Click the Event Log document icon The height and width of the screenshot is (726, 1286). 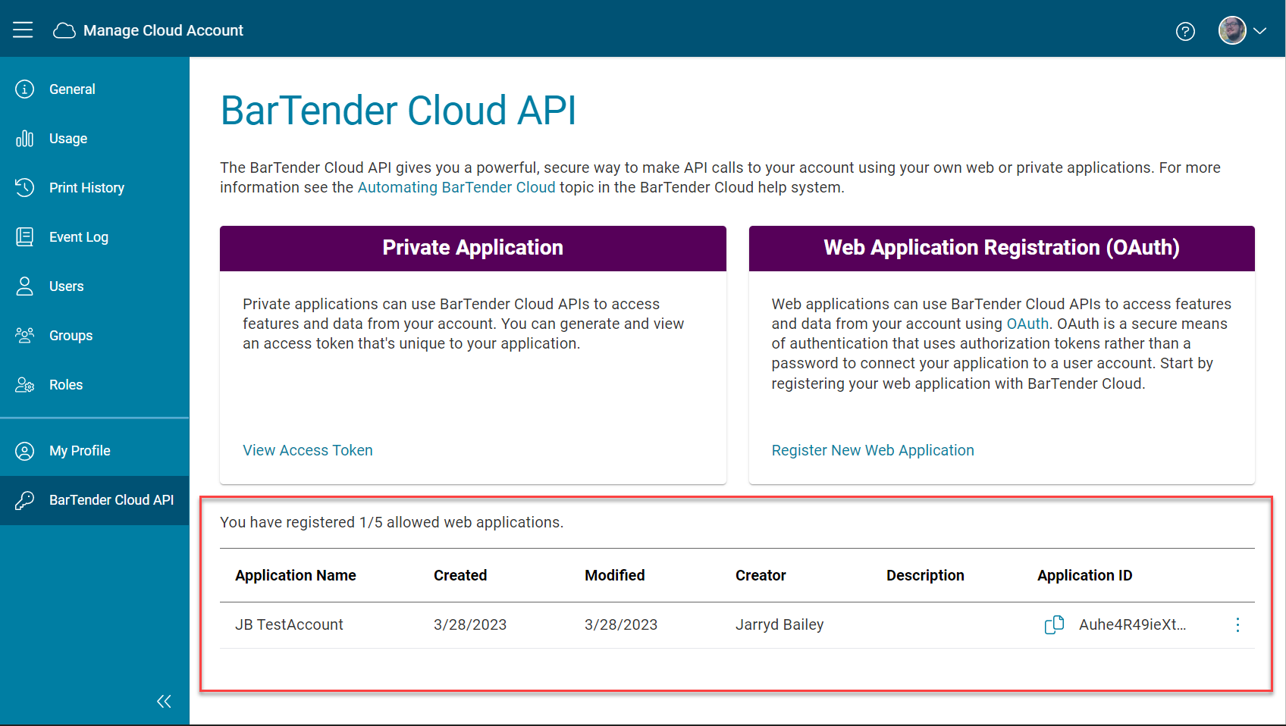click(x=25, y=237)
